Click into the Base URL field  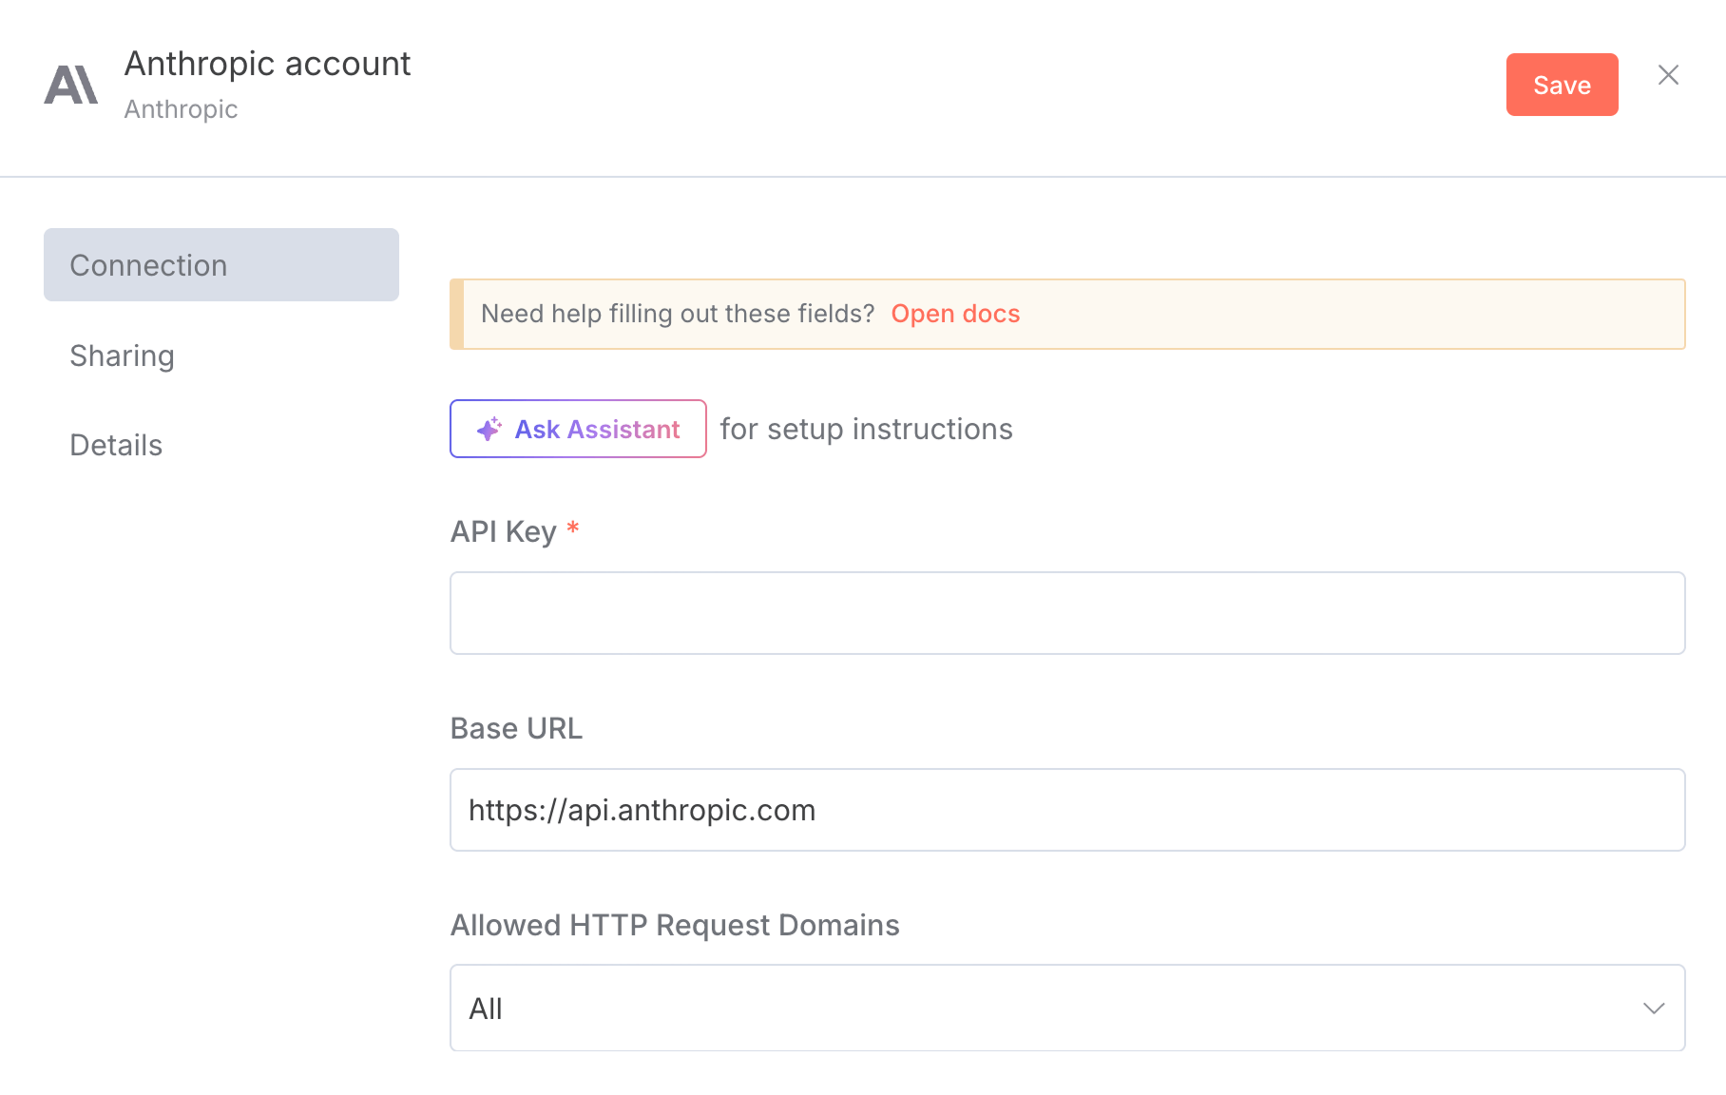tap(1066, 810)
